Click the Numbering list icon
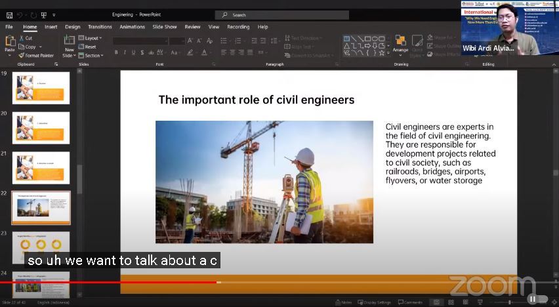 point(238,41)
